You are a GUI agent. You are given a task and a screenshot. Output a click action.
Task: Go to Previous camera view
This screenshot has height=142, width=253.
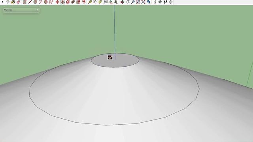(x=149, y=2)
